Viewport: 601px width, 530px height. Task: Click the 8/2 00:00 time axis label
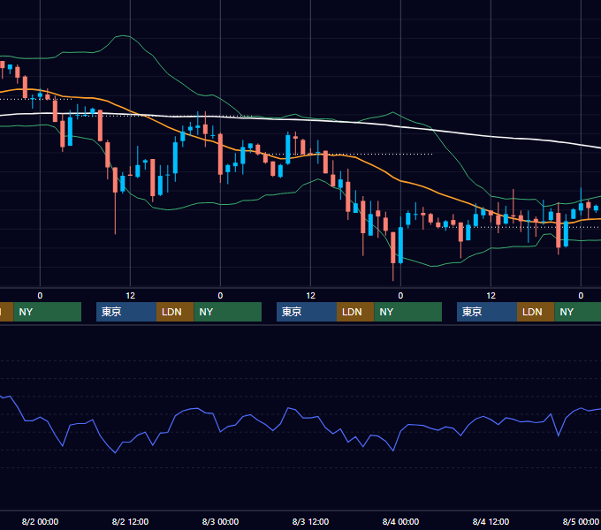coord(40,521)
